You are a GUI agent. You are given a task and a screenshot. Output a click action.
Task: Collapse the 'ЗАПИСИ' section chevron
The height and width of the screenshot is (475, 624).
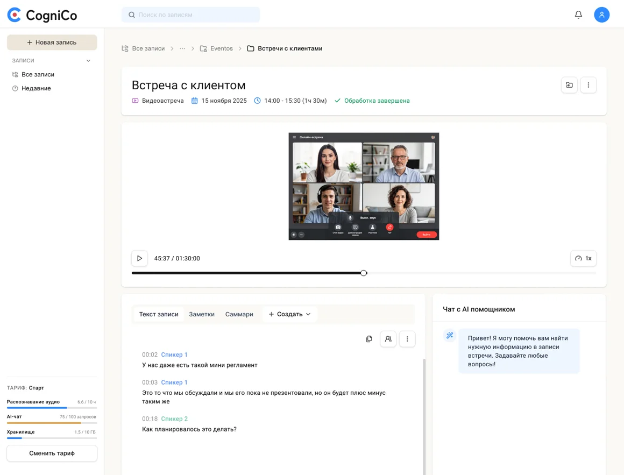pos(88,60)
